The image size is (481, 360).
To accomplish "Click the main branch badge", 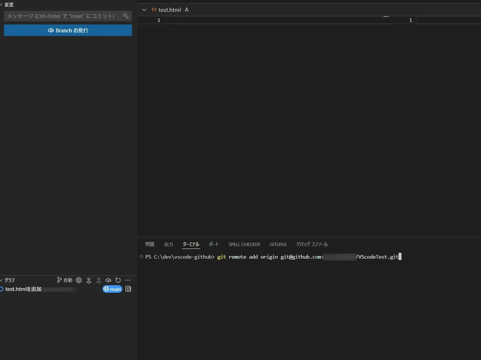I will click(x=112, y=289).
